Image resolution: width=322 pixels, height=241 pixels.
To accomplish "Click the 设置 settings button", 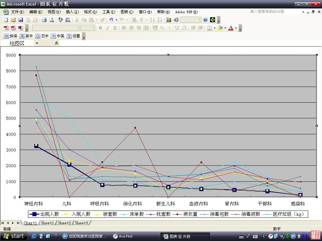I will tap(74, 36).
